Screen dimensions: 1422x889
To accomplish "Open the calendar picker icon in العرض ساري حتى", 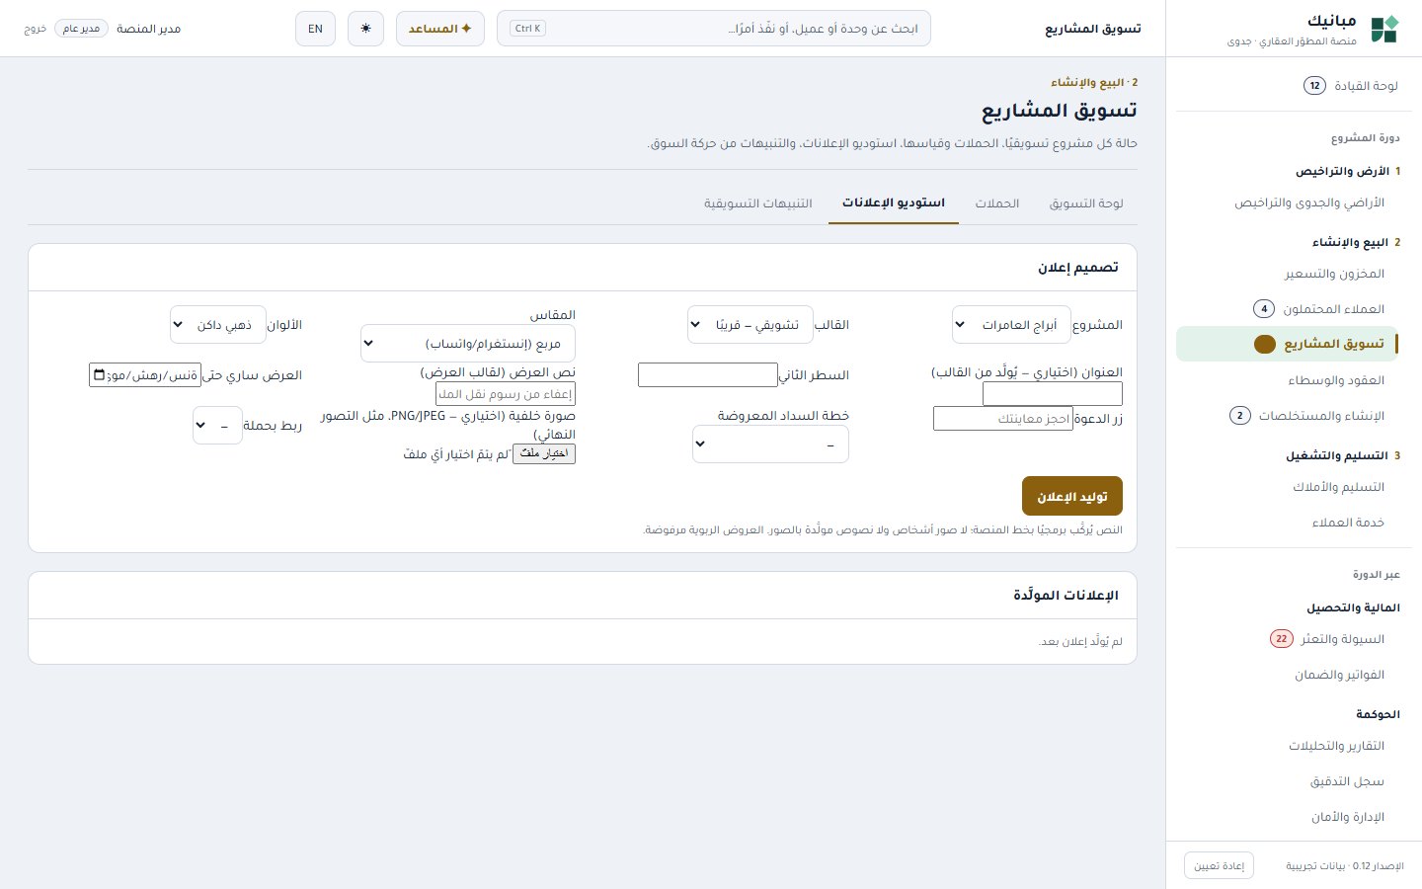I will (99, 375).
